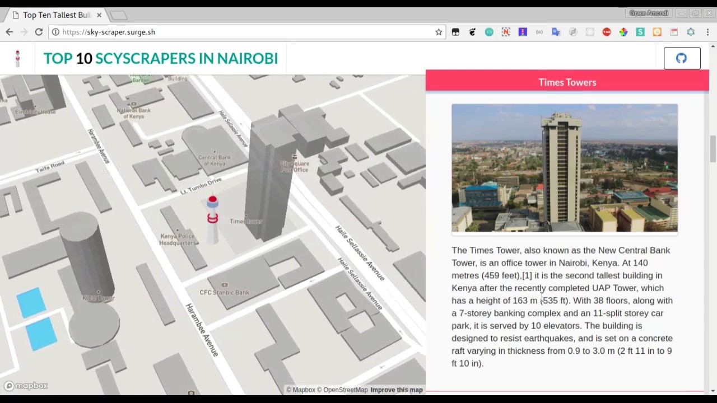Open the Tampermonkey extension icon
The width and height of the screenshot is (717, 403).
(455, 32)
